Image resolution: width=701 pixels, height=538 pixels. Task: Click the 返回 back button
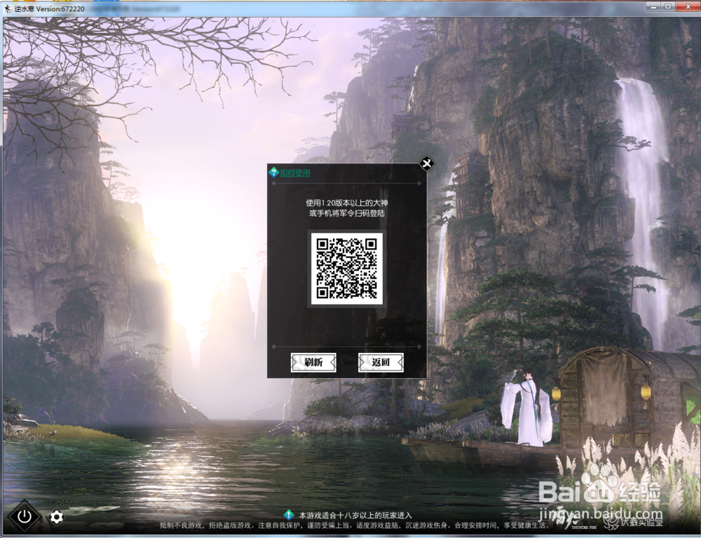(x=381, y=362)
